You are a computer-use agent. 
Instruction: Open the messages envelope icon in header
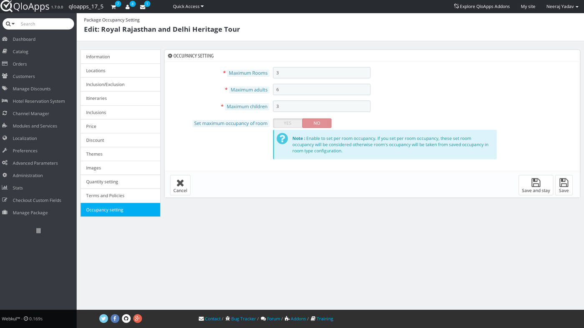(x=143, y=7)
